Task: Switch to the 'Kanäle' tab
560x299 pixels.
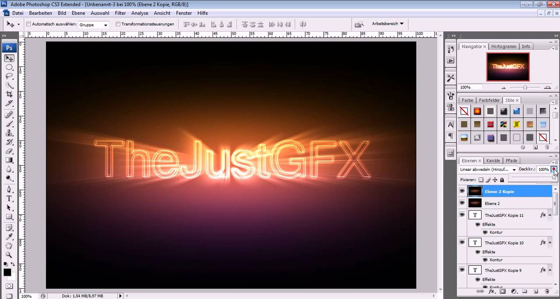Action: point(493,160)
